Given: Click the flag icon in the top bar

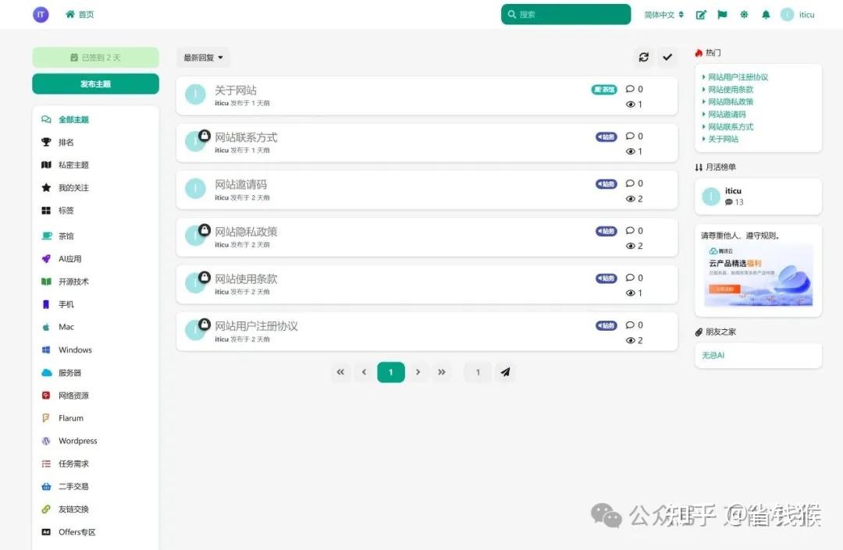Looking at the screenshot, I should coord(722,14).
